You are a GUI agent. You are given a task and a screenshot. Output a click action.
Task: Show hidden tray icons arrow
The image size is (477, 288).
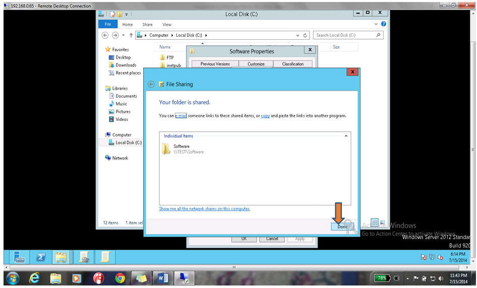407,278
